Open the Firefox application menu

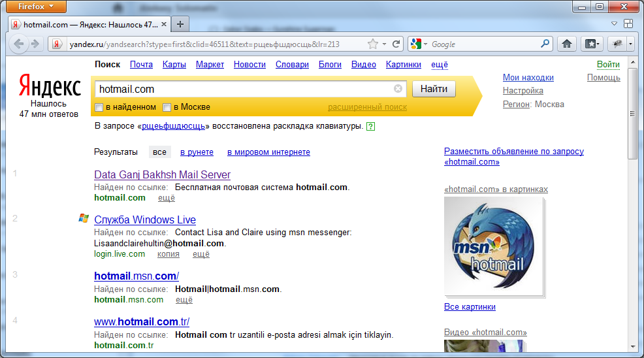coord(36,6)
